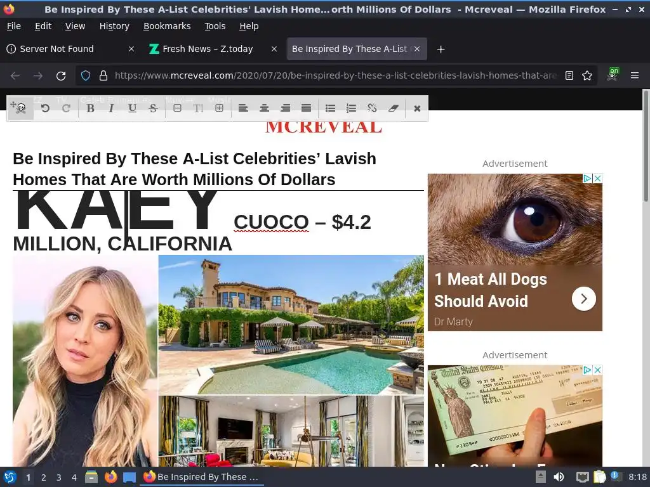
Task: Click the article headline Be Inspired By These
Action: [x=194, y=169]
